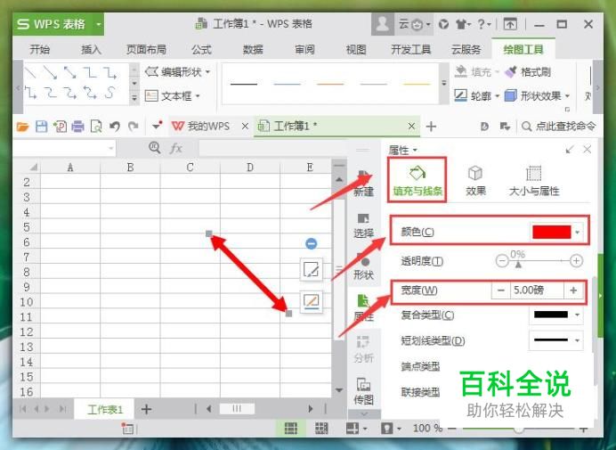Open the WPS 表格 application menu dropdown
The image size is (616, 450).
[99, 24]
